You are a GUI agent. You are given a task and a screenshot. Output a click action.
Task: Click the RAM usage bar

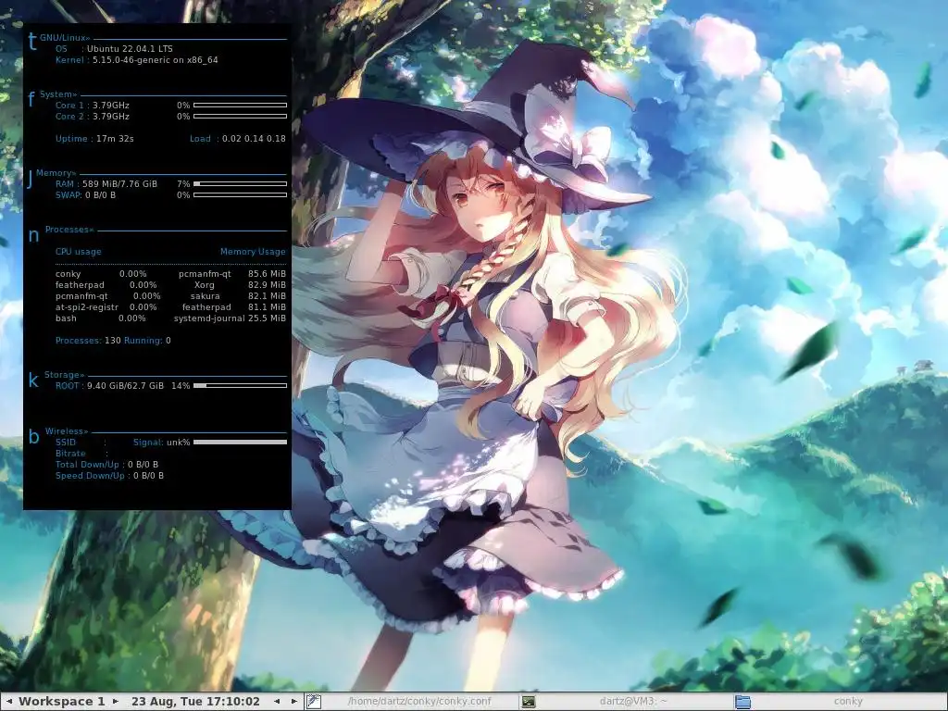[x=240, y=184]
